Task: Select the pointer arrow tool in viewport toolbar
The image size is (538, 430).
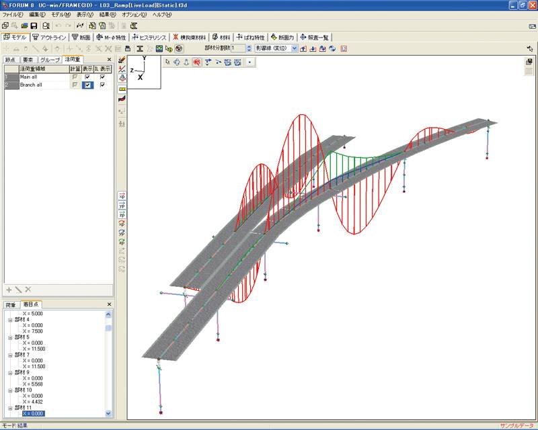Action: point(167,62)
